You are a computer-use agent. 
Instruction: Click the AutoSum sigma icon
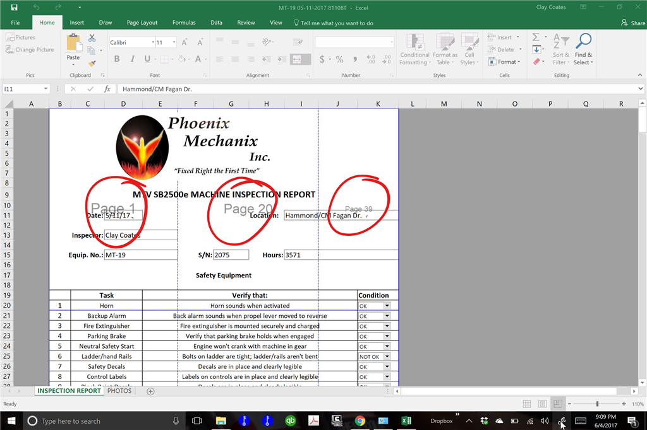536,37
